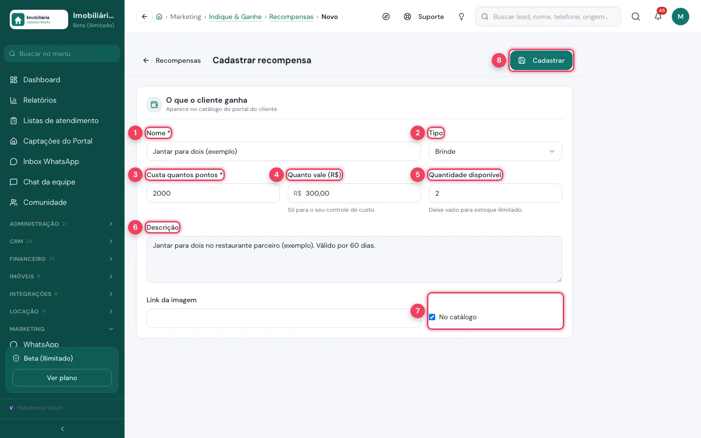The width and height of the screenshot is (701, 438).
Task: Click the Inbox WhatsApp bubble icon
Action: (x=14, y=162)
